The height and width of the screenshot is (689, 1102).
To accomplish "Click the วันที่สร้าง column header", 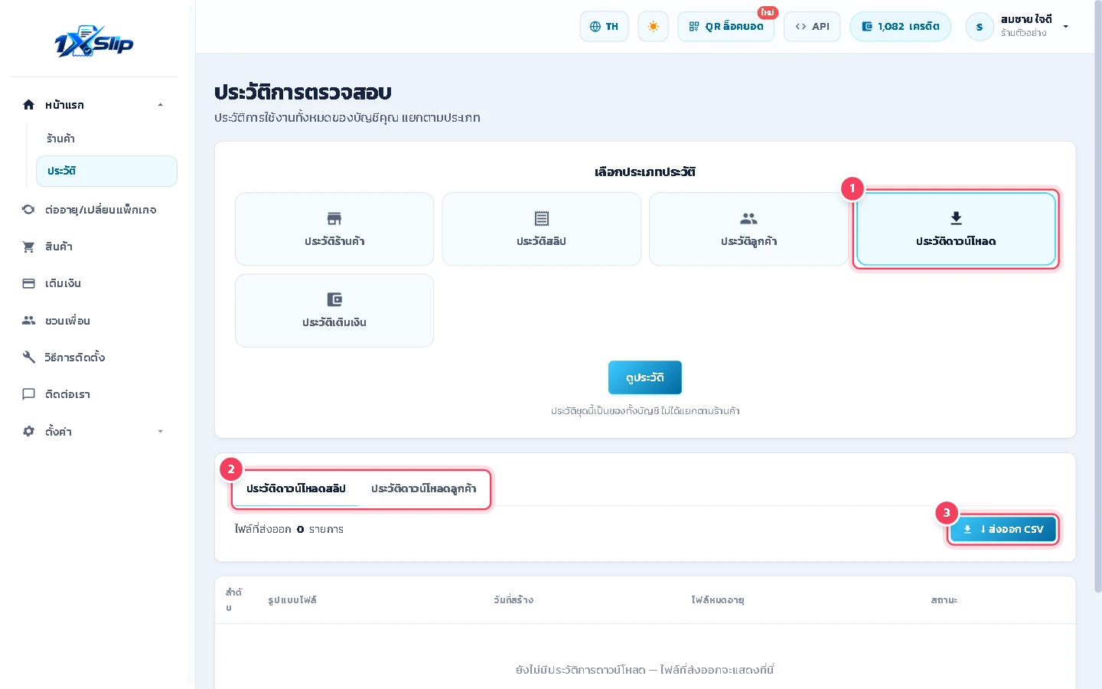I will coord(514,600).
